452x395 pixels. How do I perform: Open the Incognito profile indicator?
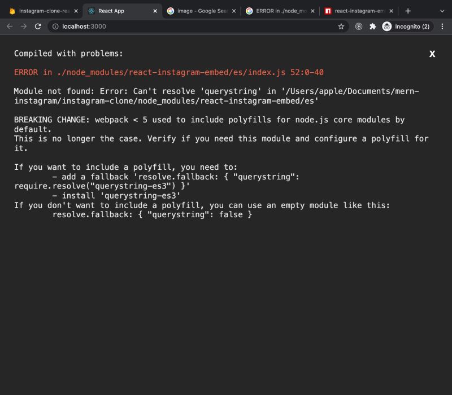pyautogui.click(x=401, y=26)
